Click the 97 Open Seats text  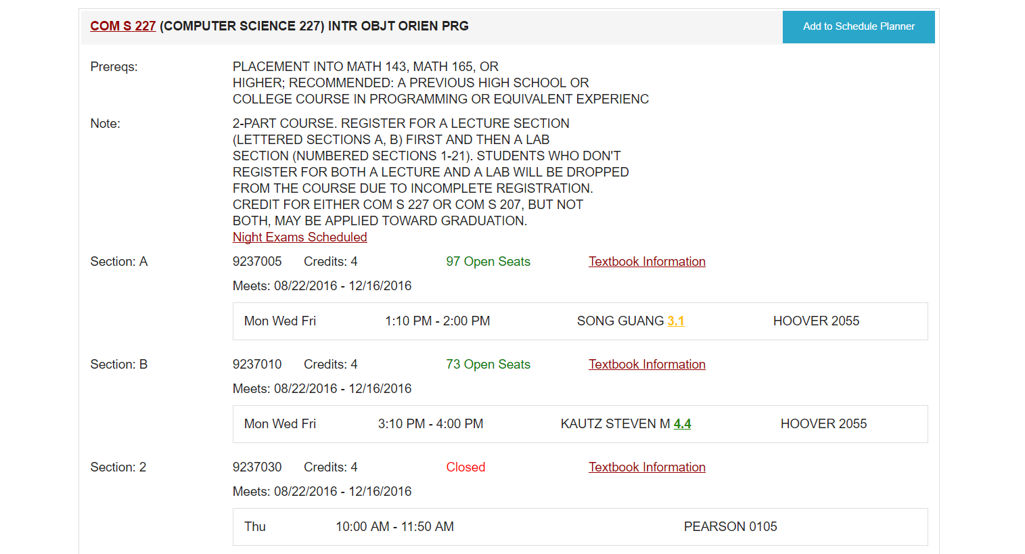click(488, 262)
